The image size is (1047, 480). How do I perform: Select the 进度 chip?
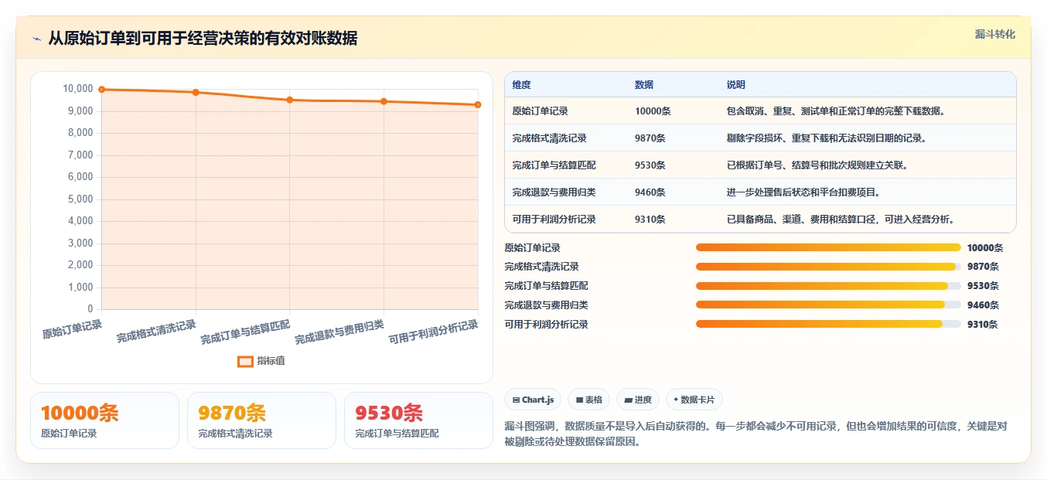coord(638,400)
